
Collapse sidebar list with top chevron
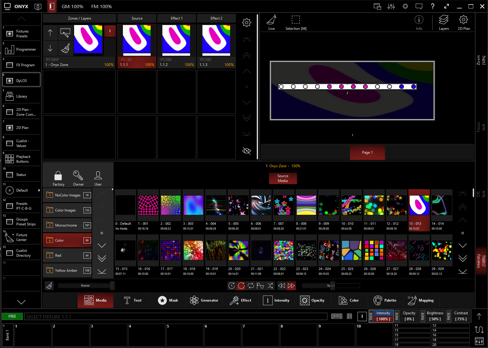(21, 19)
